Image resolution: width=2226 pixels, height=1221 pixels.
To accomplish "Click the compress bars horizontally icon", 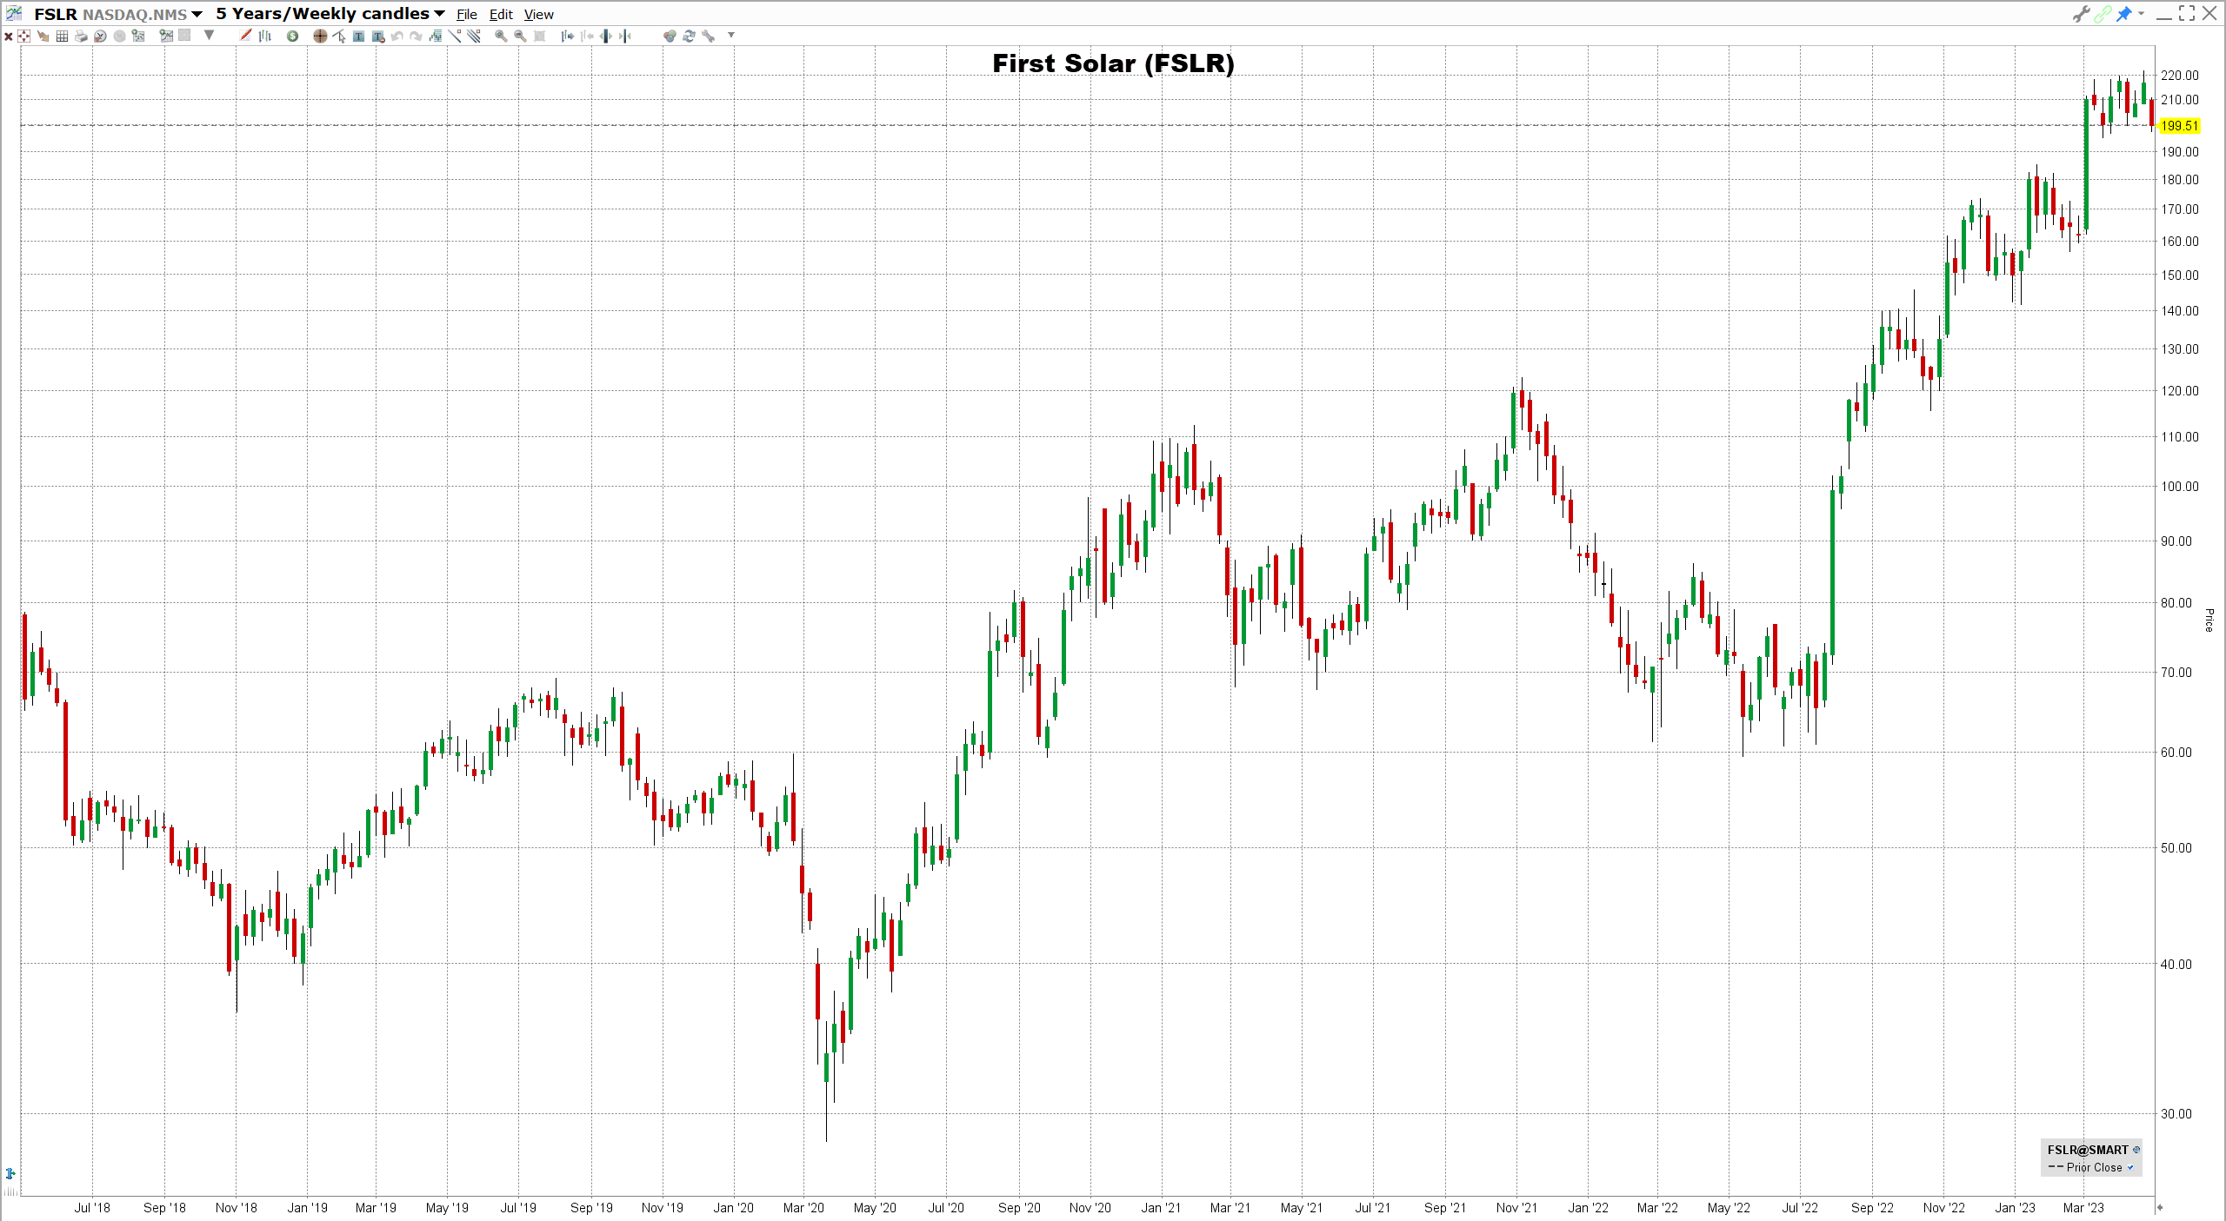I will click(625, 36).
